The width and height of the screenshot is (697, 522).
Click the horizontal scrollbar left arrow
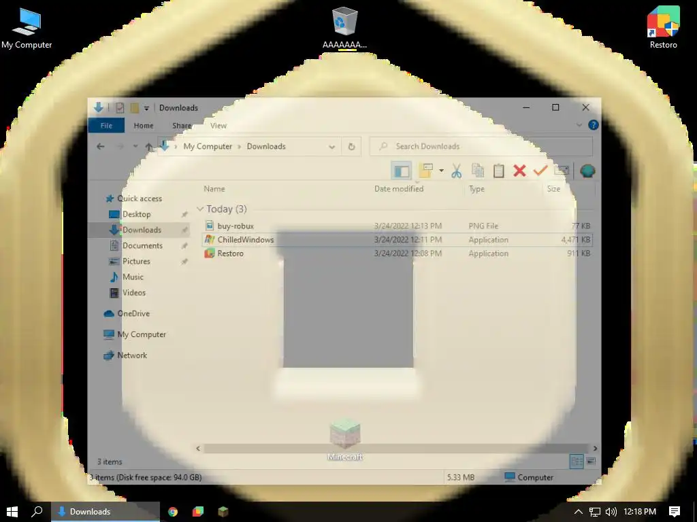[198, 449]
